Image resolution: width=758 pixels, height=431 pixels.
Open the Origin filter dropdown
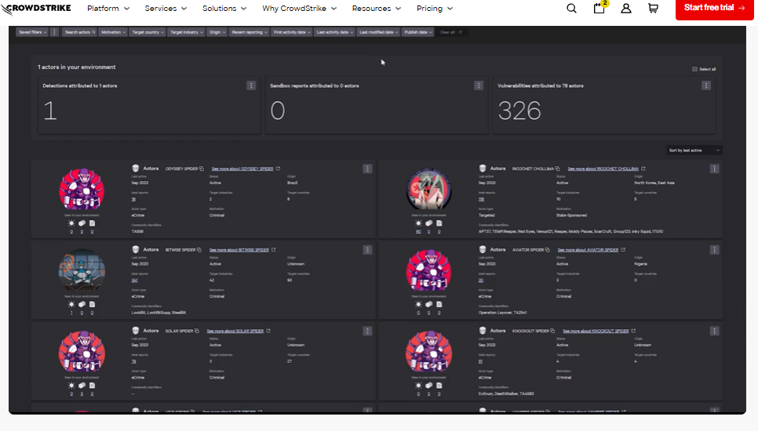pos(217,32)
